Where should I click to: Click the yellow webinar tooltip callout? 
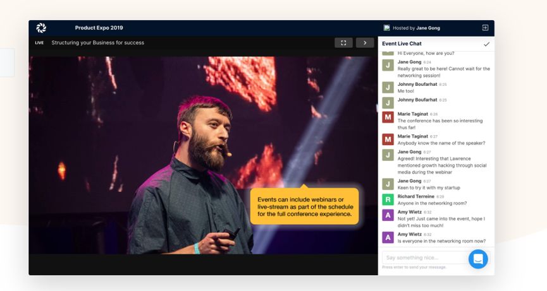304,206
